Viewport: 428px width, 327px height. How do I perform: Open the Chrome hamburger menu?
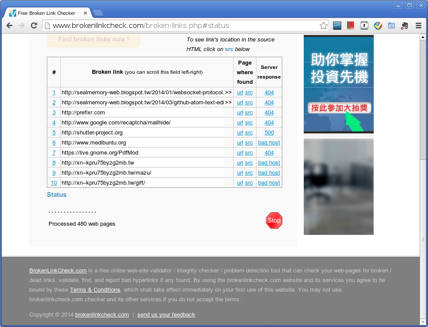coord(418,26)
